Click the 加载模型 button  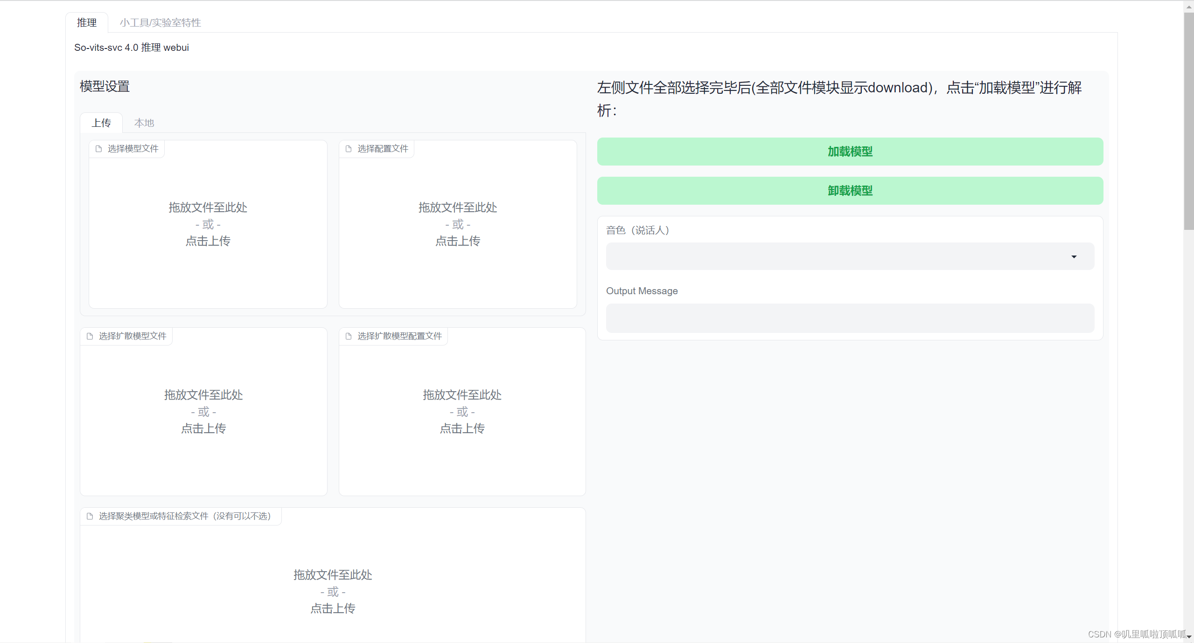point(850,152)
